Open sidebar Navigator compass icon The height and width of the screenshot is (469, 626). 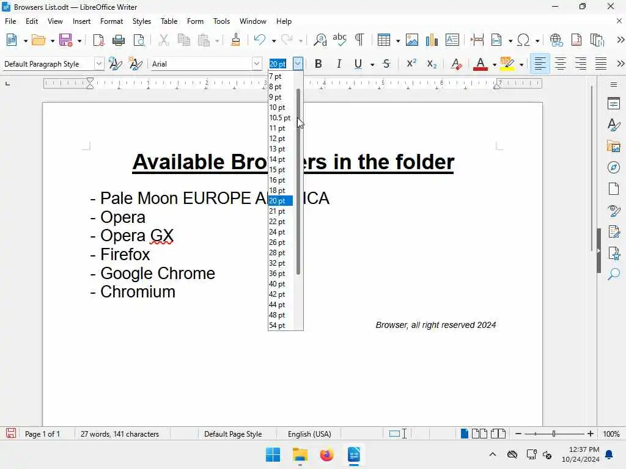tap(614, 167)
